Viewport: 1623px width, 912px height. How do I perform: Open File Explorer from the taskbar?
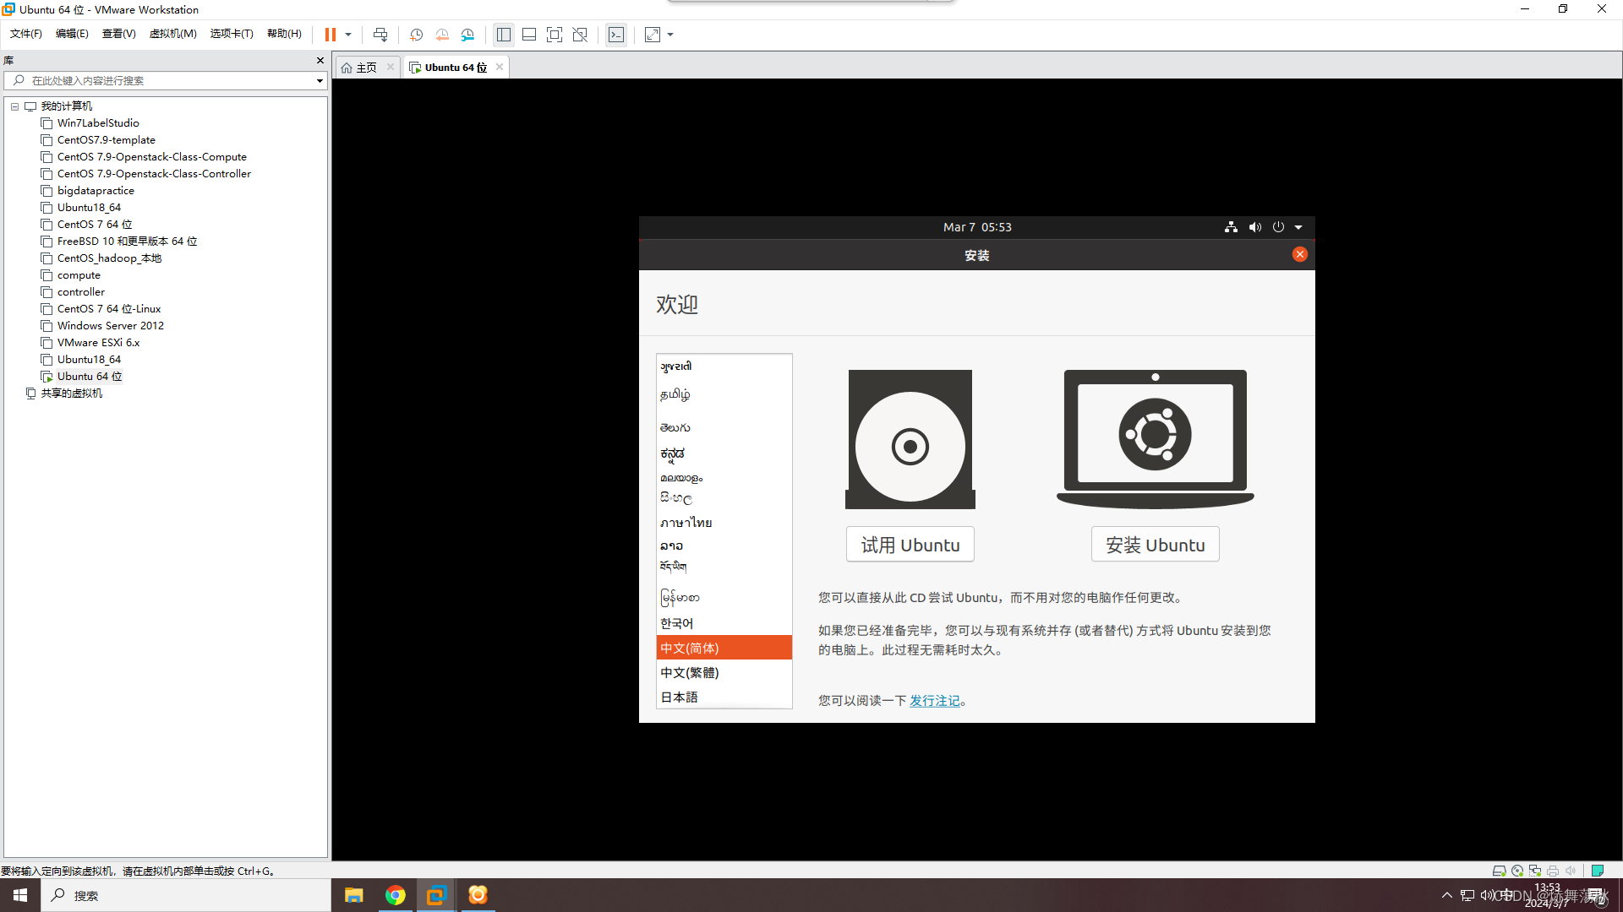[354, 895]
